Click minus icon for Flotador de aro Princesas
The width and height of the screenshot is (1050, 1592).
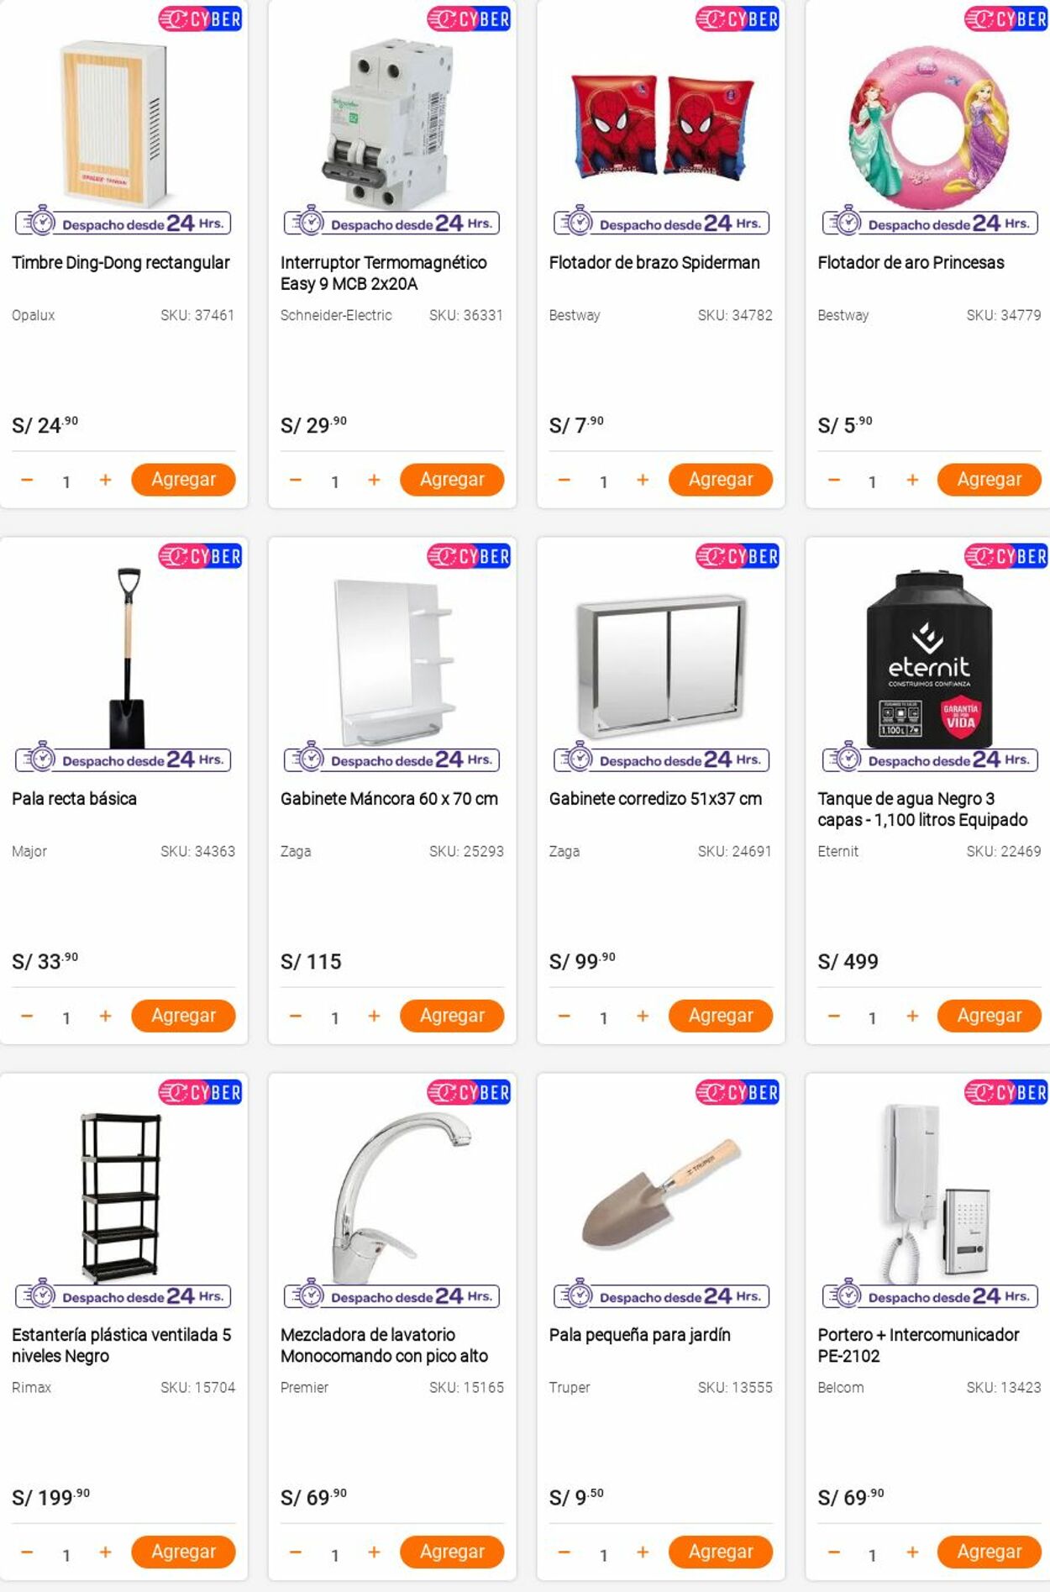833,480
